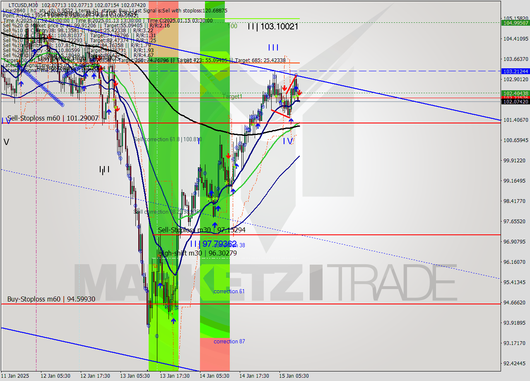Click the 99.91220 price axis label

click(x=514, y=160)
